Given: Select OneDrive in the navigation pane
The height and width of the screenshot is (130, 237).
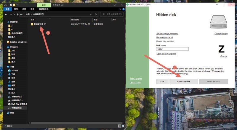Looking at the screenshot, I should coord(14,47).
